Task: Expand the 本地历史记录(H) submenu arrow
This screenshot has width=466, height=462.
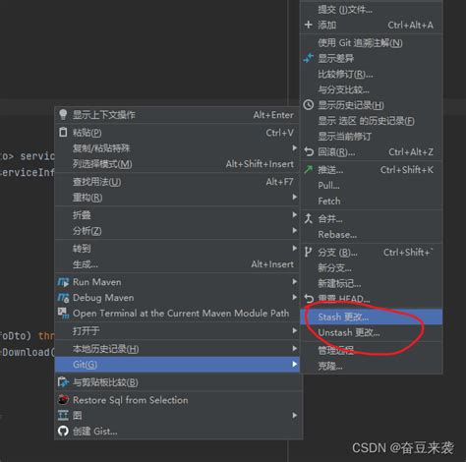Action: click(x=295, y=348)
